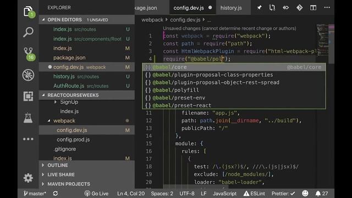Click the feedback smiley icon

[x=305, y=193]
